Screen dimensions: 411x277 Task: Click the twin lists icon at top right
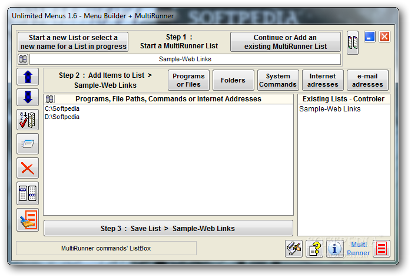point(353,43)
